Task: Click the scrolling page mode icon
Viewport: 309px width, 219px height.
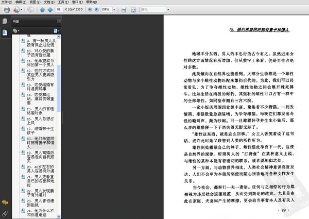Action: click(124, 10)
